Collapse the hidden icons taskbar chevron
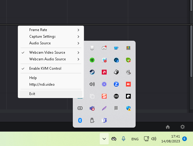193x146 pixels. click(x=104, y=139)
